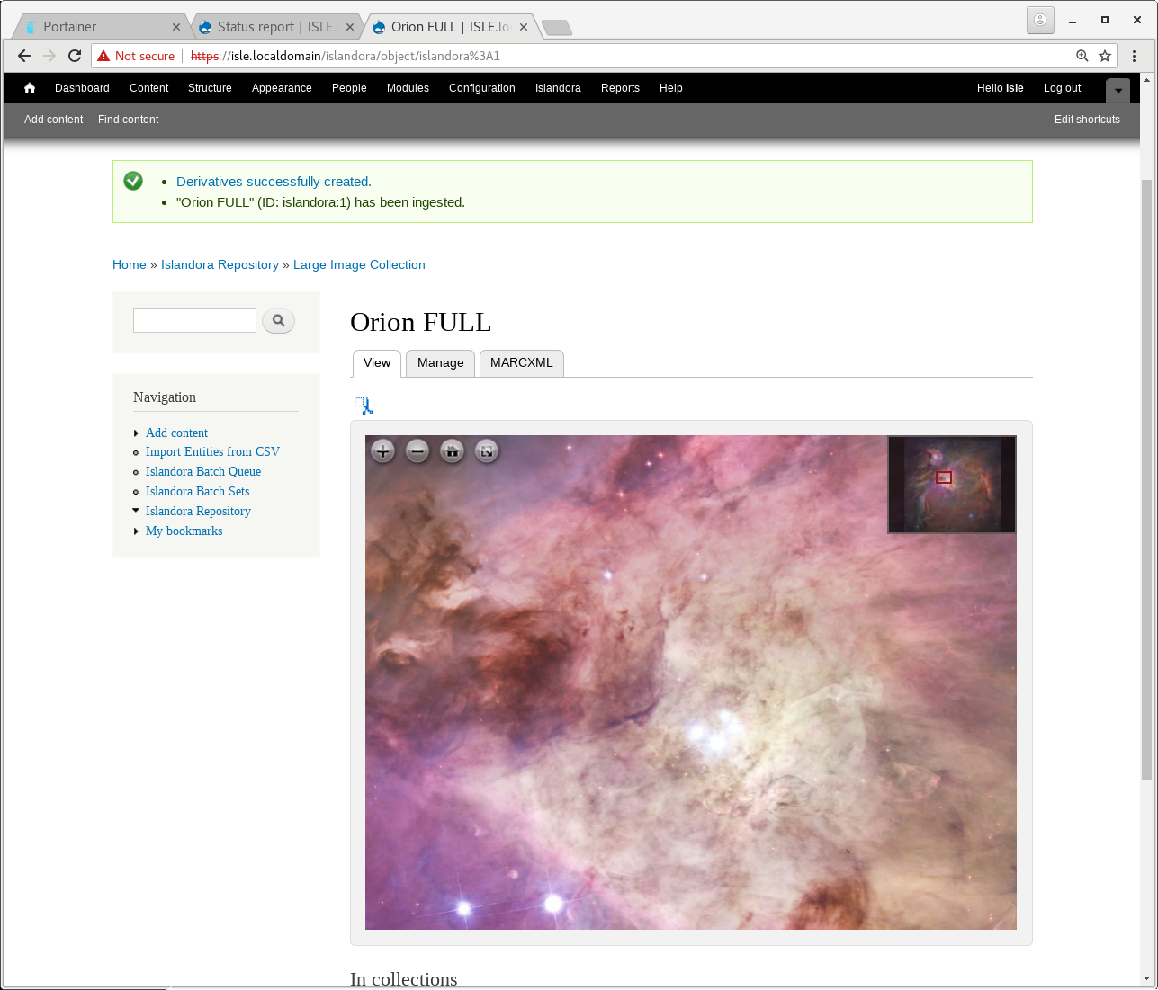
Task: Open Large Image Collection breadcrumb
Action: point(359,265)
